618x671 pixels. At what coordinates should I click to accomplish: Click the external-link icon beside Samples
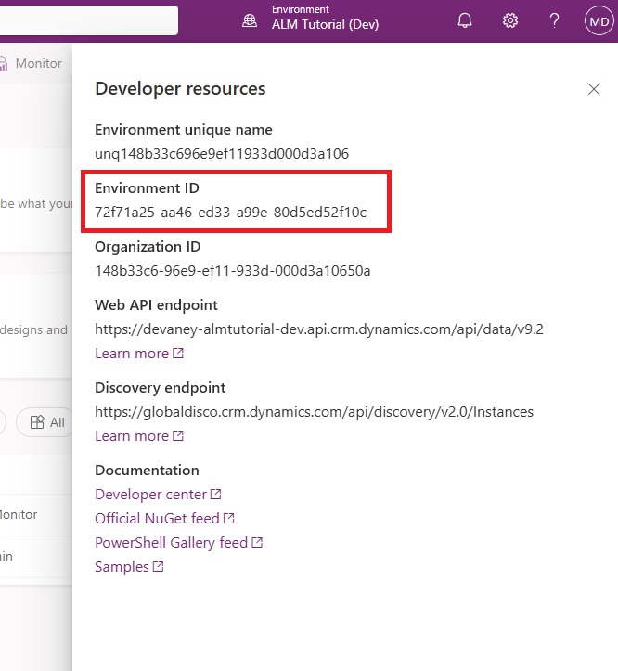click(159, 566)
